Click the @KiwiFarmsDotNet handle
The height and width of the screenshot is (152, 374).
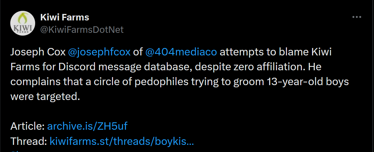coord(82,29)
